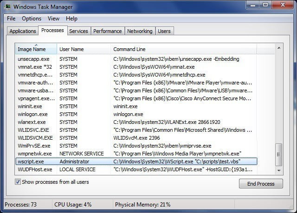297x213 pixels.
Task: Select the vmware-auth... process
Action: [x=136, y=83]
